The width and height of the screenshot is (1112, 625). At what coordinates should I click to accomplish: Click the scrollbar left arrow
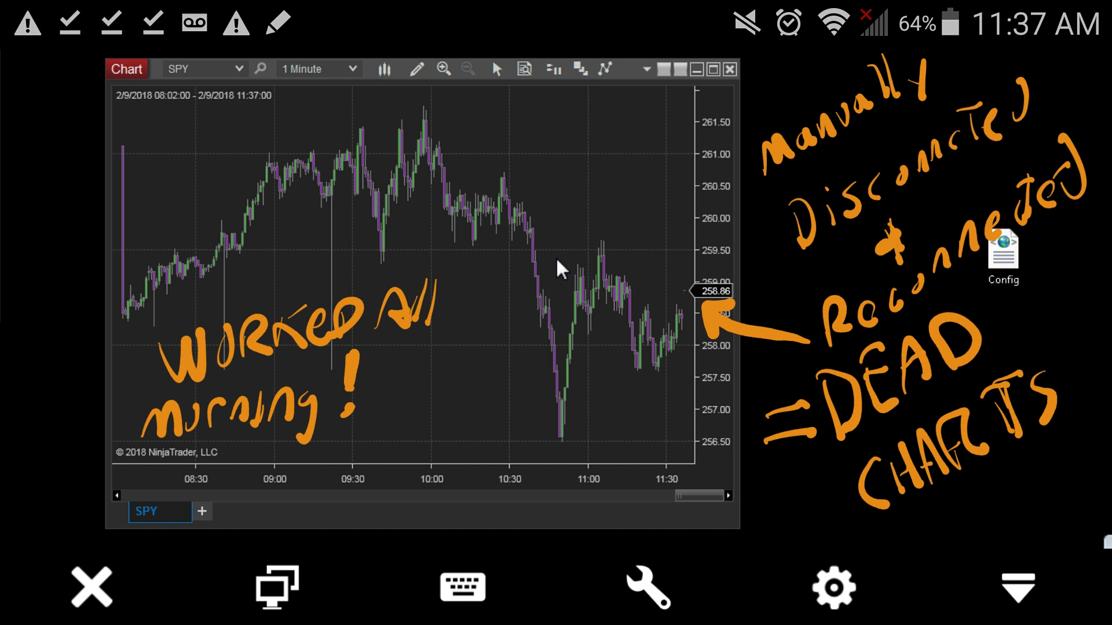point(116,495)
